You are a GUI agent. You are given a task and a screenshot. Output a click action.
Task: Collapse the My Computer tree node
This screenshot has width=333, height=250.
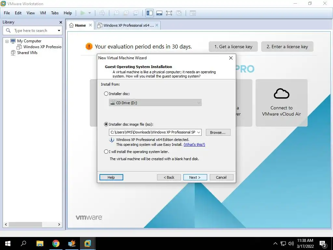tap(7, 41)
